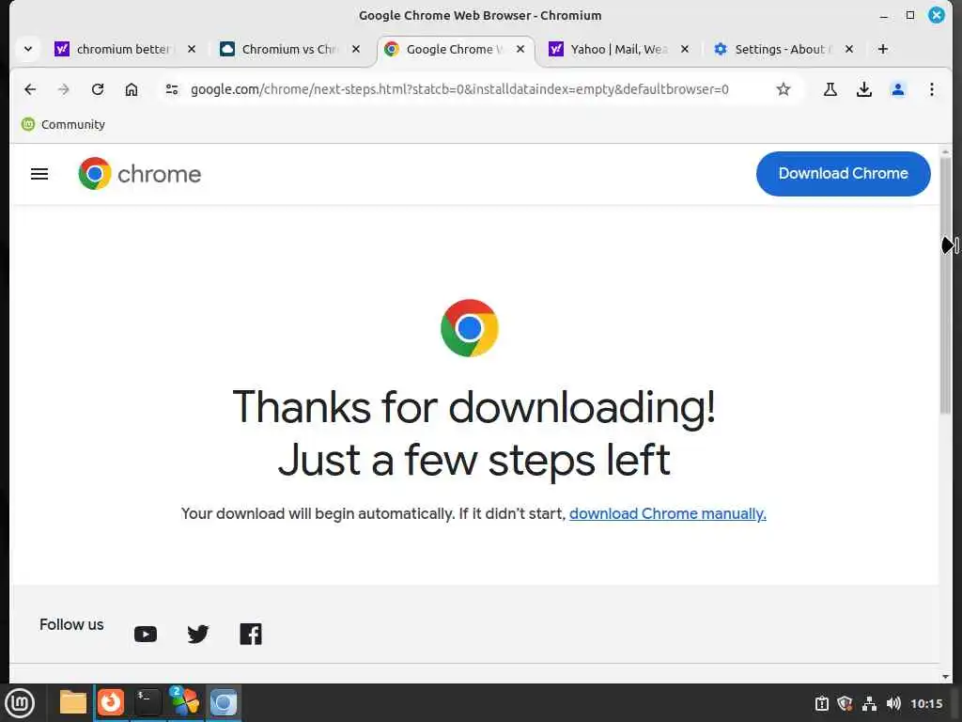Screen dimensions: 962x722
Task: Bookmark this page with the star
Action: click(783, 89)
